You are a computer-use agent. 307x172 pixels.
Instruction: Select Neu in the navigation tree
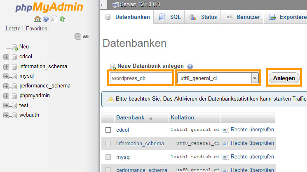pos(24,47)
